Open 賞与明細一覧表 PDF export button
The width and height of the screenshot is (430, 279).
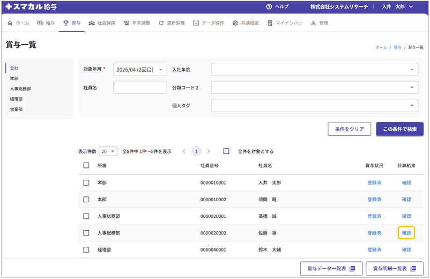coord(394,268)
